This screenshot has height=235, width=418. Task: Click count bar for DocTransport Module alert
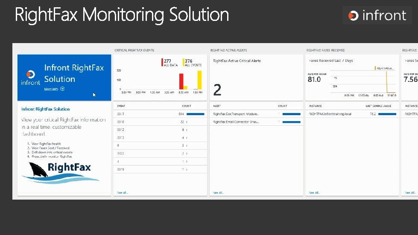coord(291,114)
